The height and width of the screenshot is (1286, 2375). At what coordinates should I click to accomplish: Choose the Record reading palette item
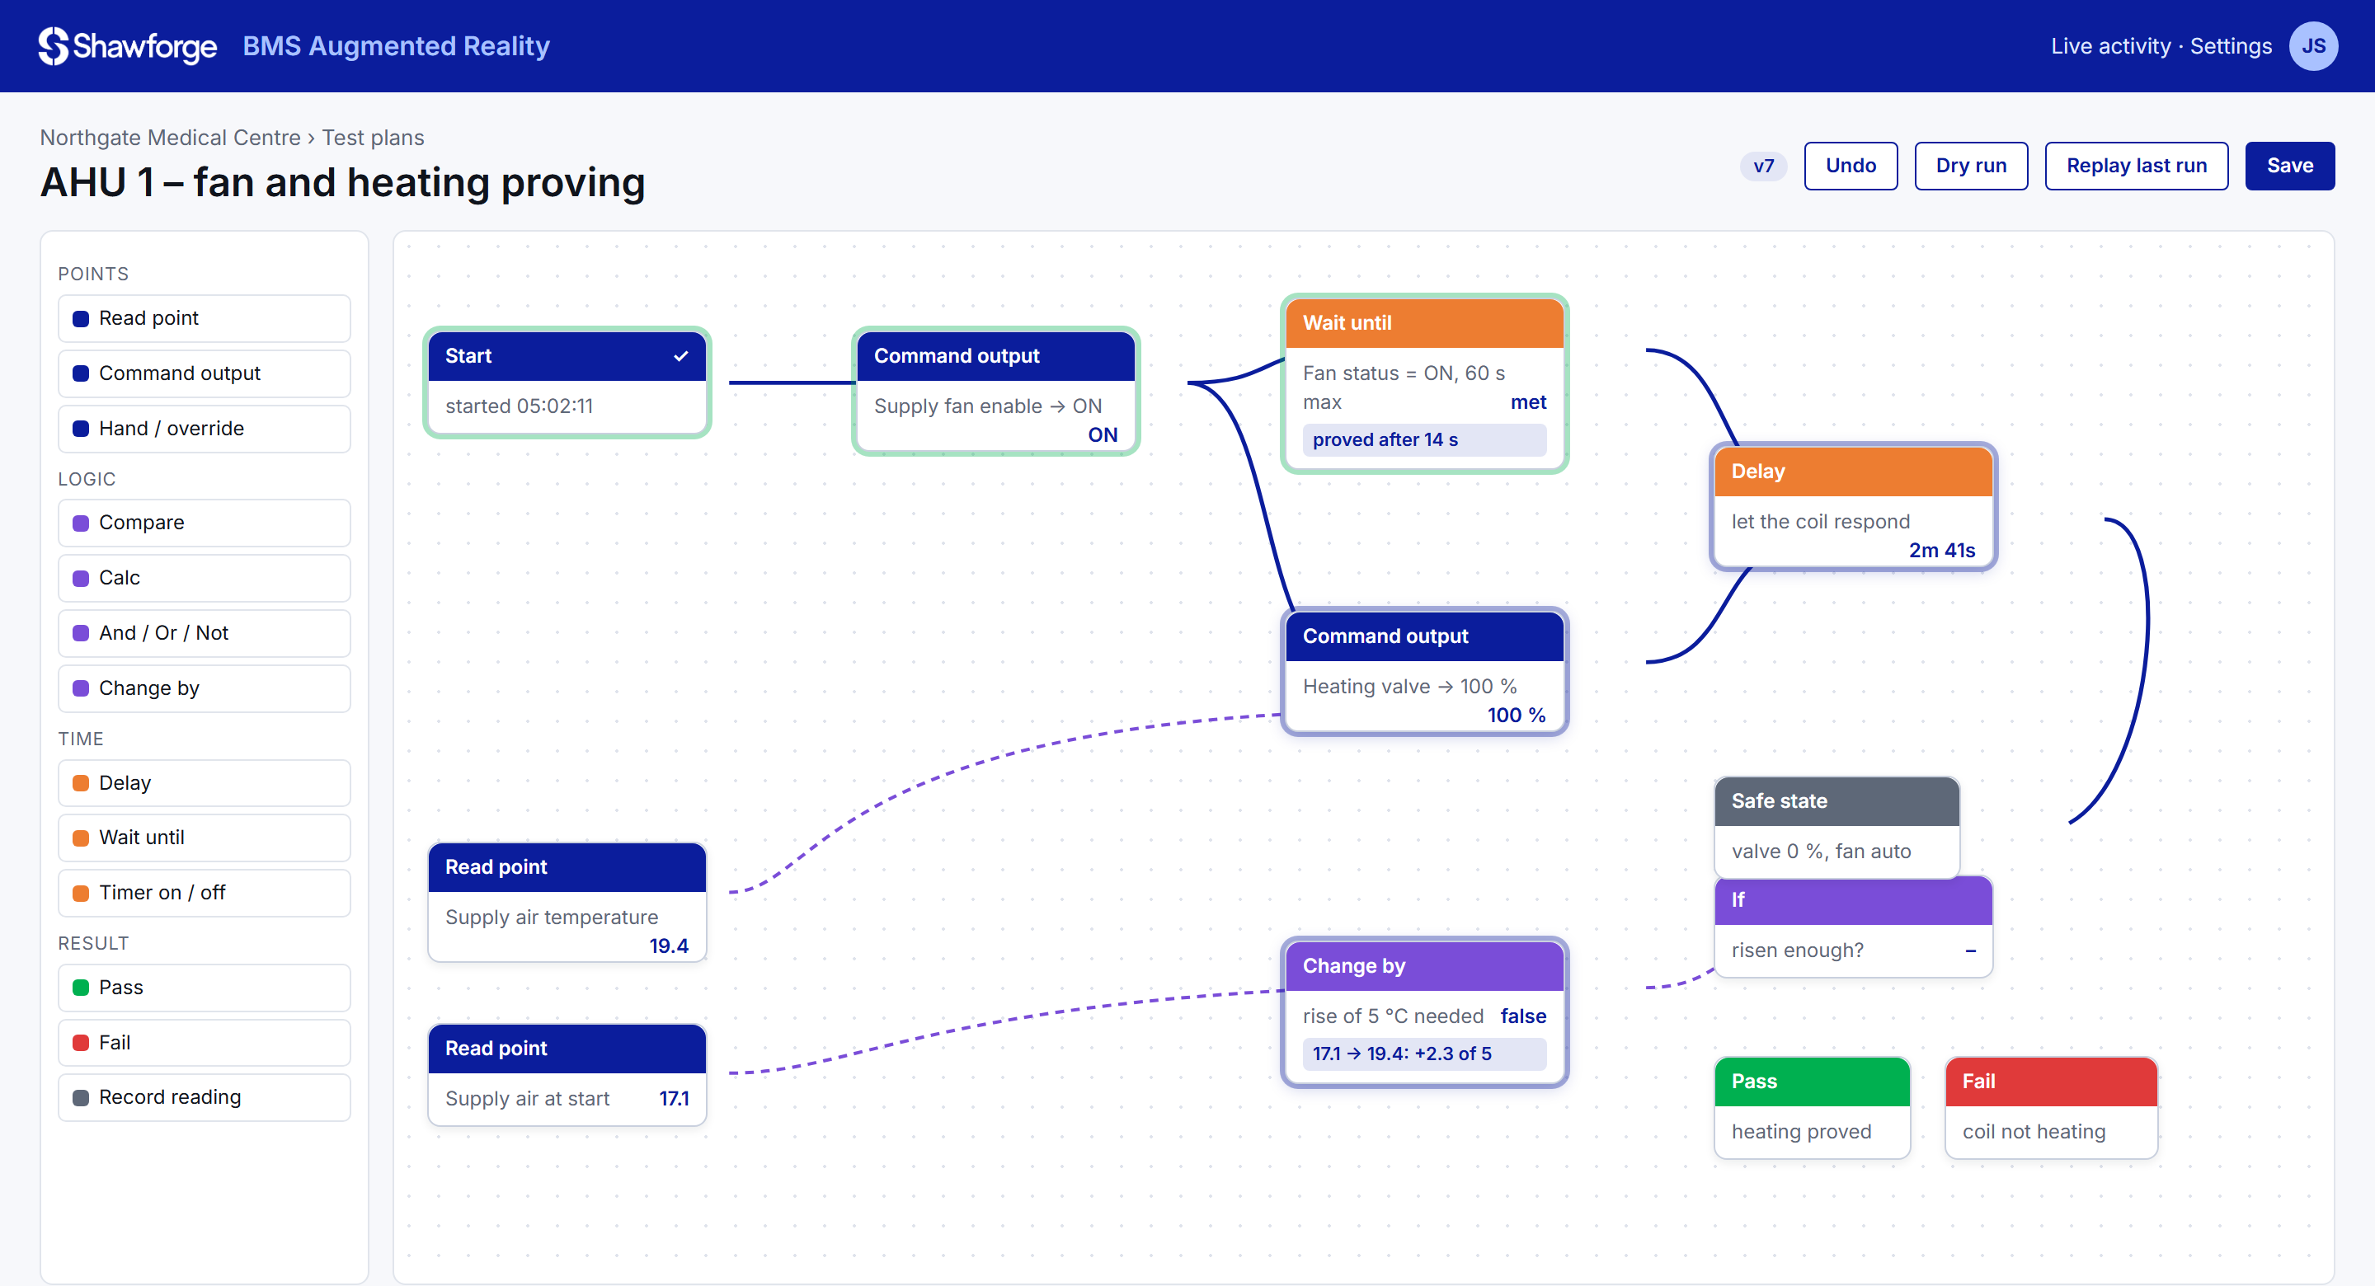pyautogui.click(x=204, y=1097)
